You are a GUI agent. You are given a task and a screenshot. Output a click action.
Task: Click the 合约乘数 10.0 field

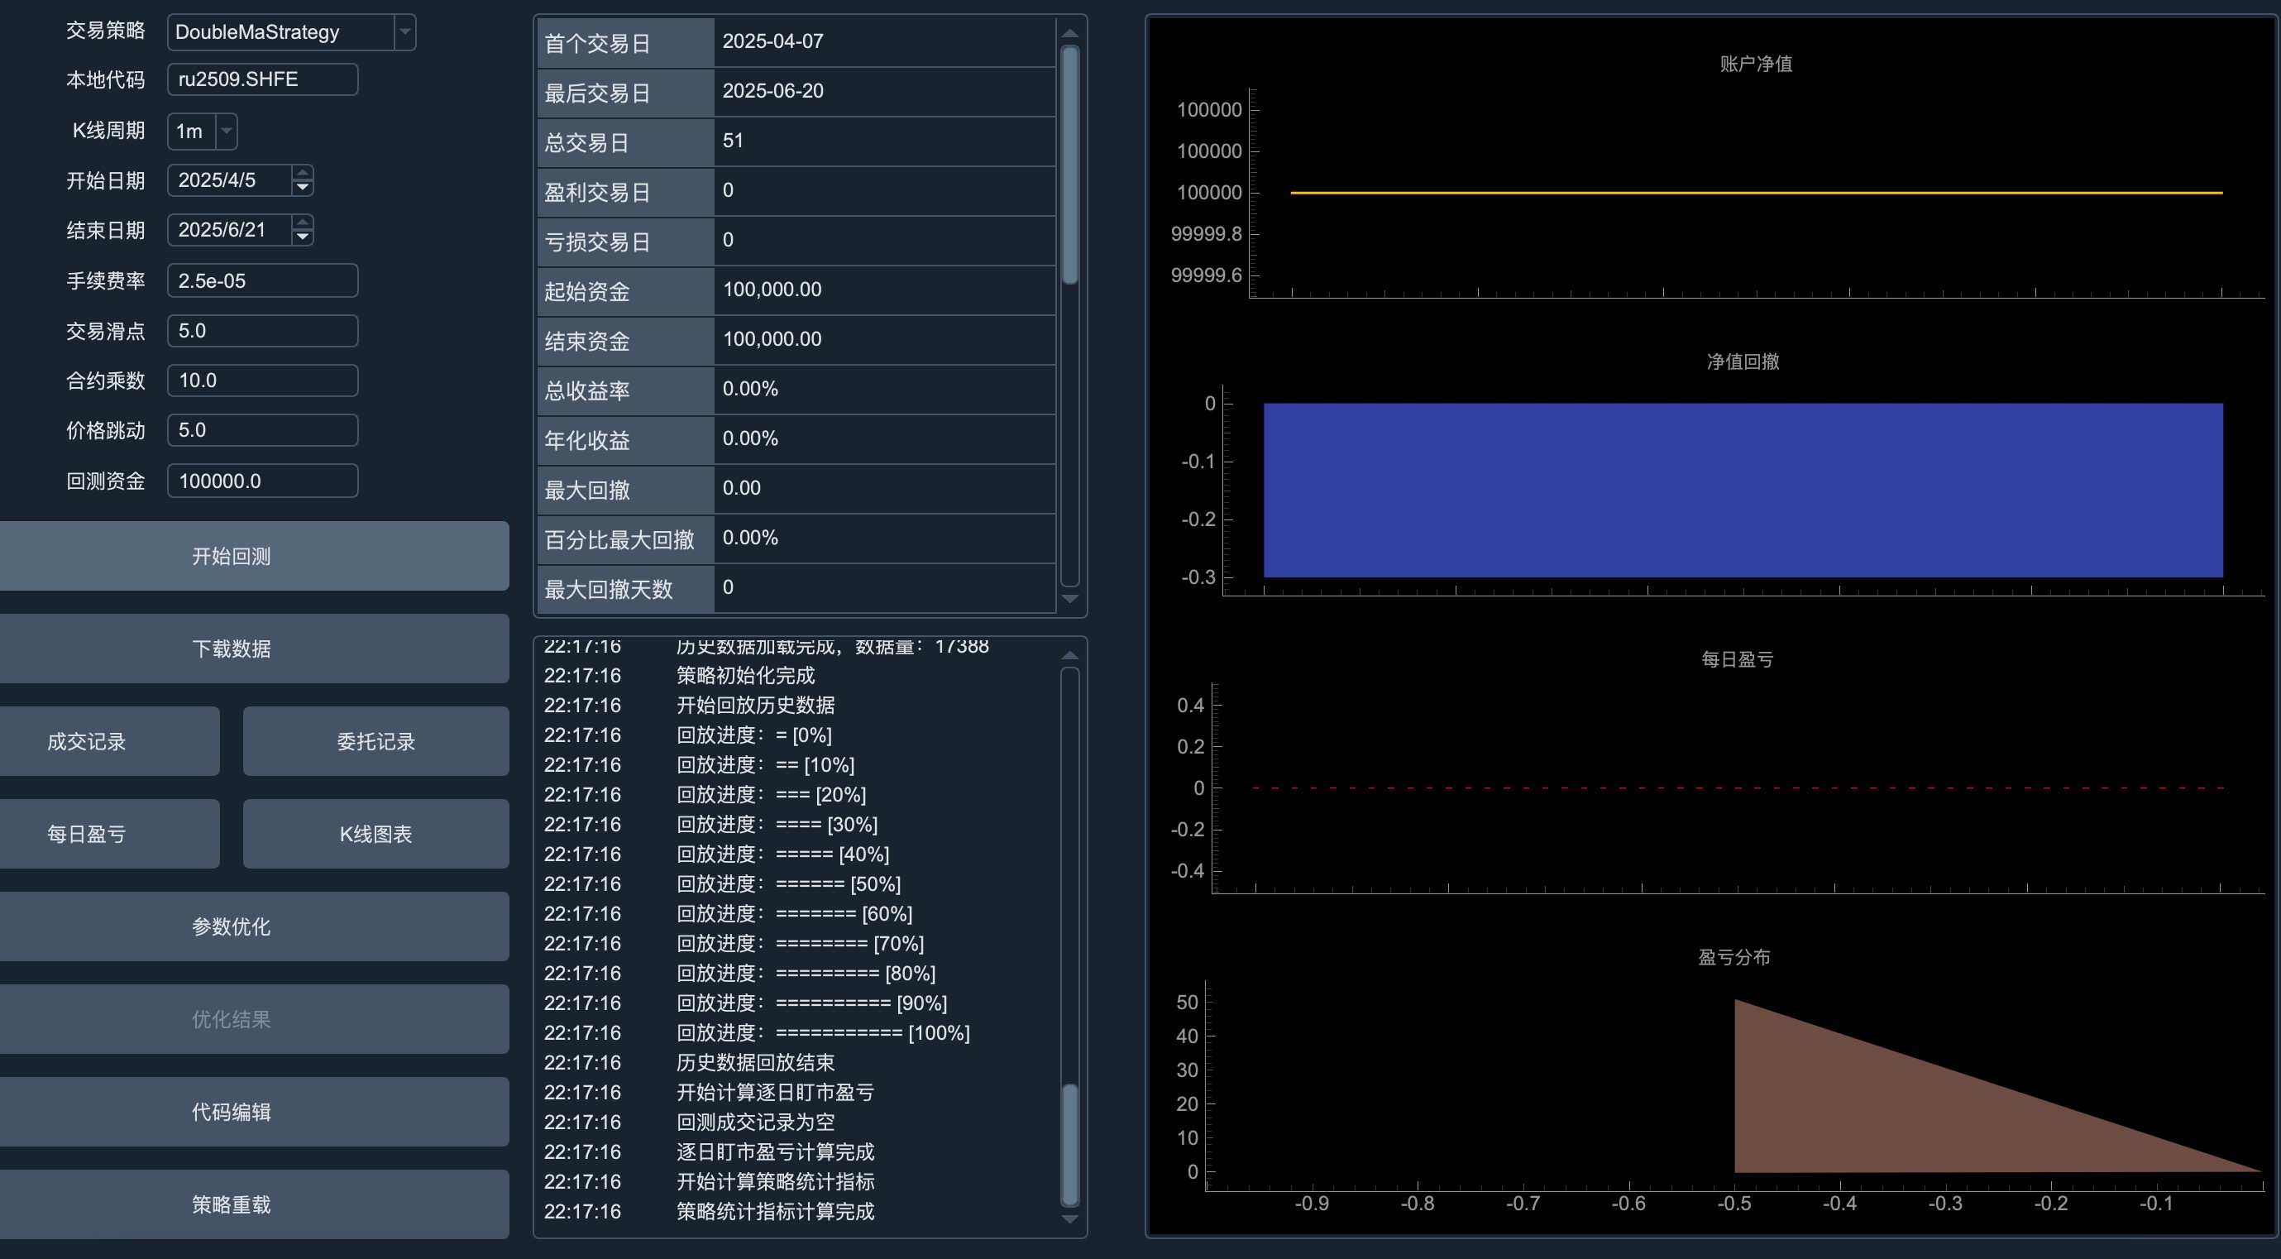(x=262, y=381)
